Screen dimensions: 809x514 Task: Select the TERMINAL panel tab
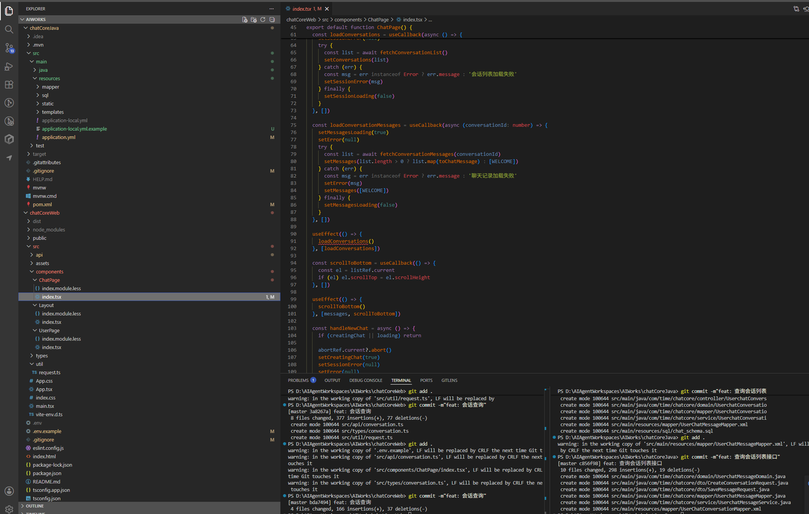401,380
